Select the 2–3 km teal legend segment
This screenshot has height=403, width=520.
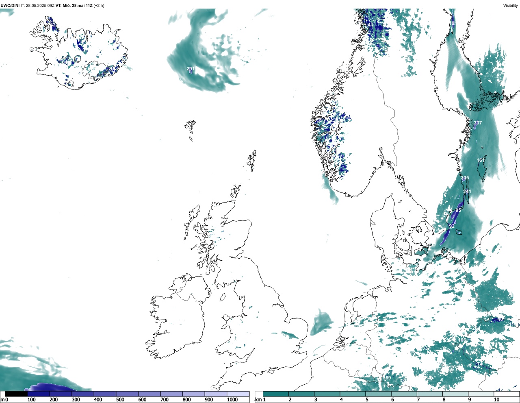coord(301,394)
